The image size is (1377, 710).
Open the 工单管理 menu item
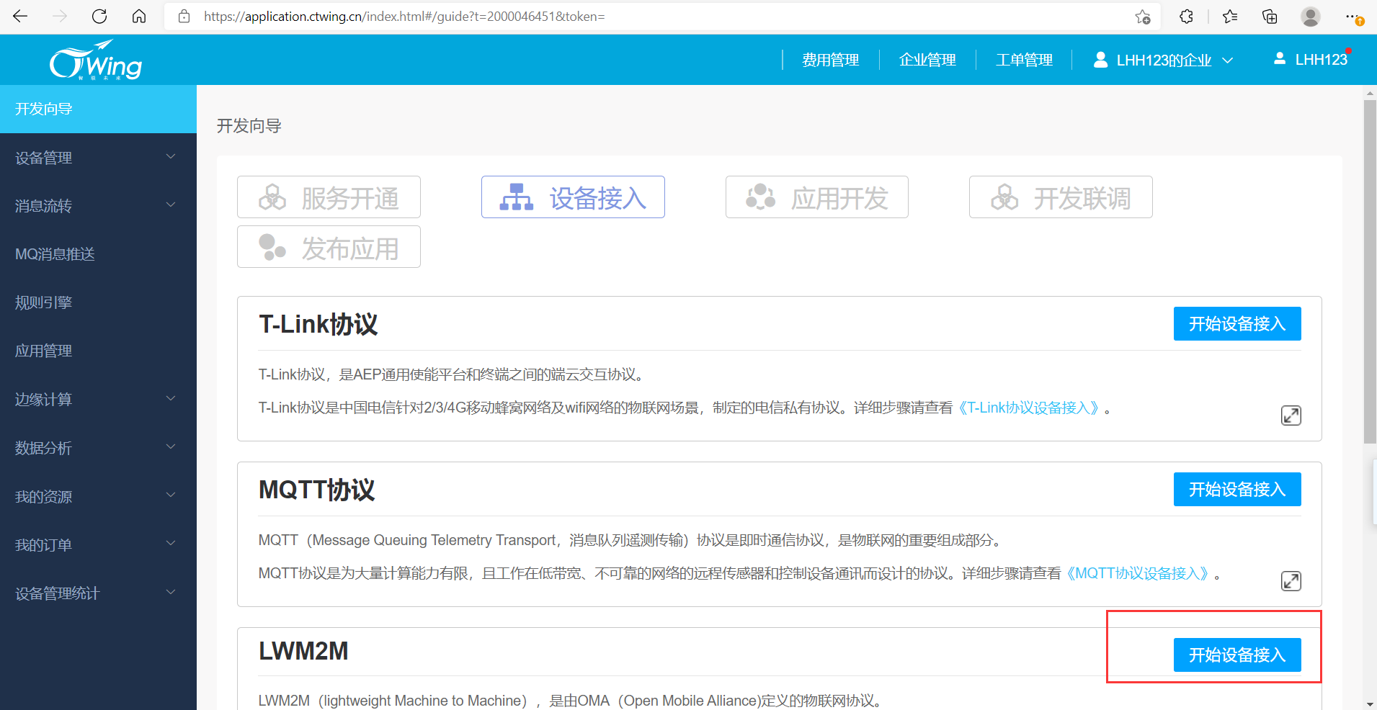[x=1024, y=60]
